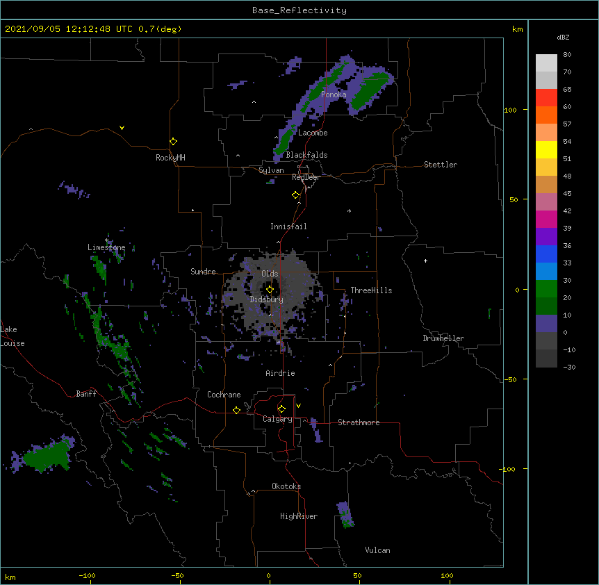
Task: Click the HighRiver label
Action: coord(299,516)
